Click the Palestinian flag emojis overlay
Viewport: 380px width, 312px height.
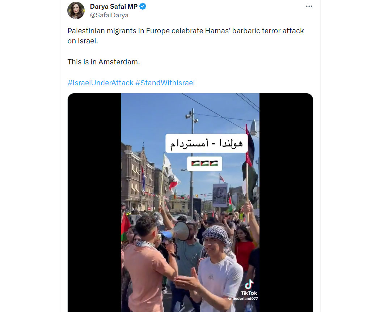204,163
